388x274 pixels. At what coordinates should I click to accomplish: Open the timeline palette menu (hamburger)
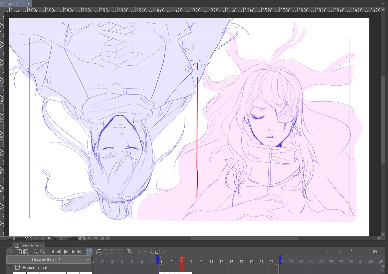9,245
